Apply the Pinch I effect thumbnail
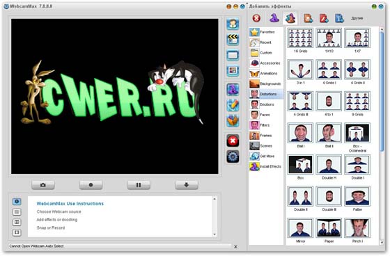 pos(357,228)
